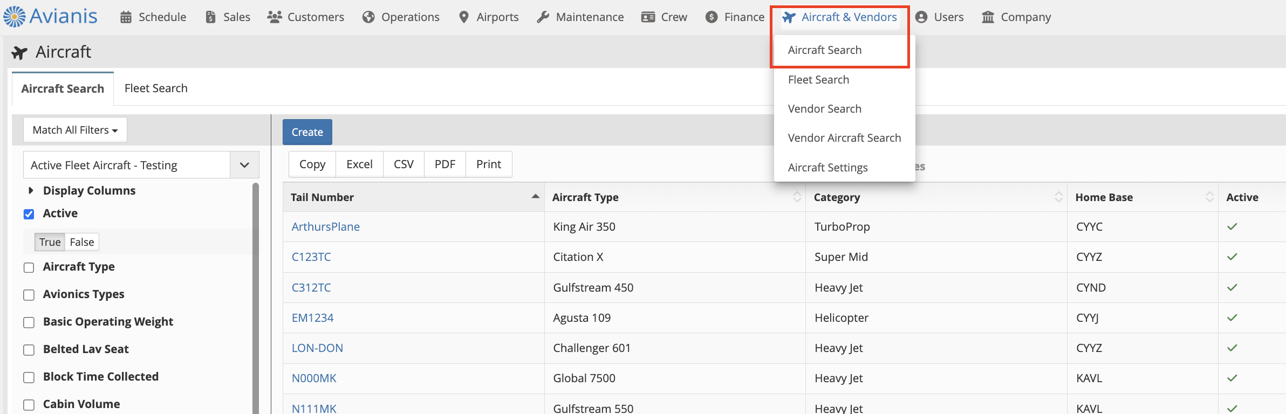Click the green Active checkmark for ArthursPlane
Image resolution: width=1286 pixels, height=414 pixels.
click(x=1232, y=226)
